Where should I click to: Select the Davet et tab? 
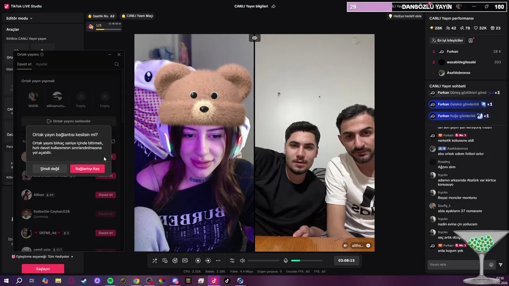tap(24, 64)
